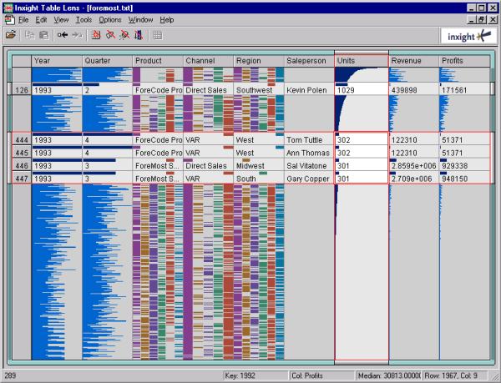Click the Key: 1992 status bar field
The width and height of the screenshot is (501, 383).
point(256,375)
